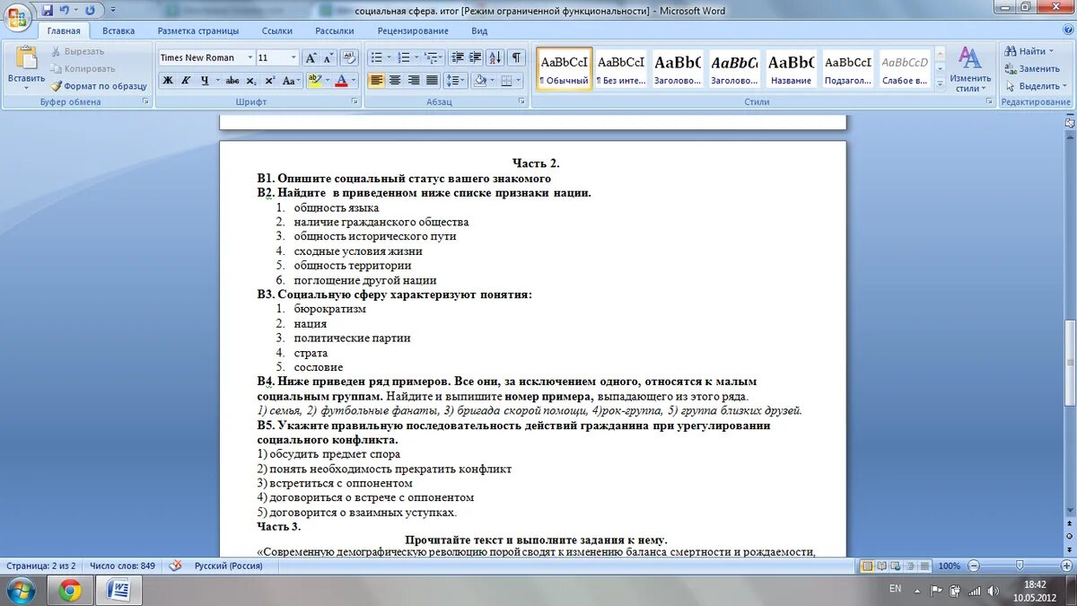
Task: Center align the paragraph
Action: (395, 81)
